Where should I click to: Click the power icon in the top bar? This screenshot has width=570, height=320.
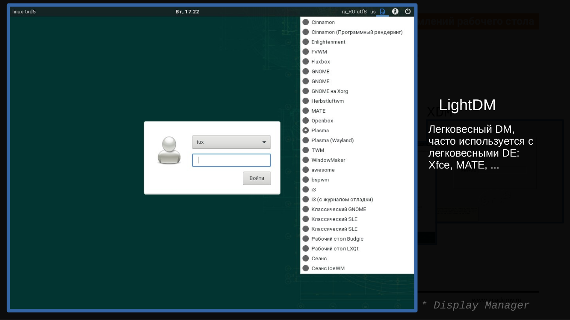pos(408,12)
